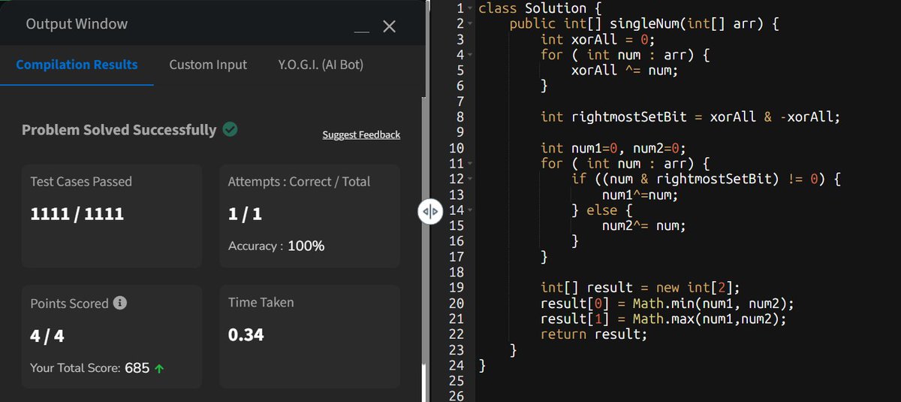The image size is (901, 402).
Task: Click the Time Taken card
Action: click(309, 337)
